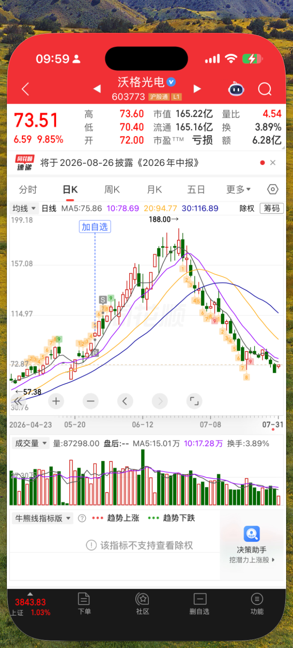Tap 删自选 to remove from watchlist
The height and width of the screenshot is (648, 293).
pos(199,604)
